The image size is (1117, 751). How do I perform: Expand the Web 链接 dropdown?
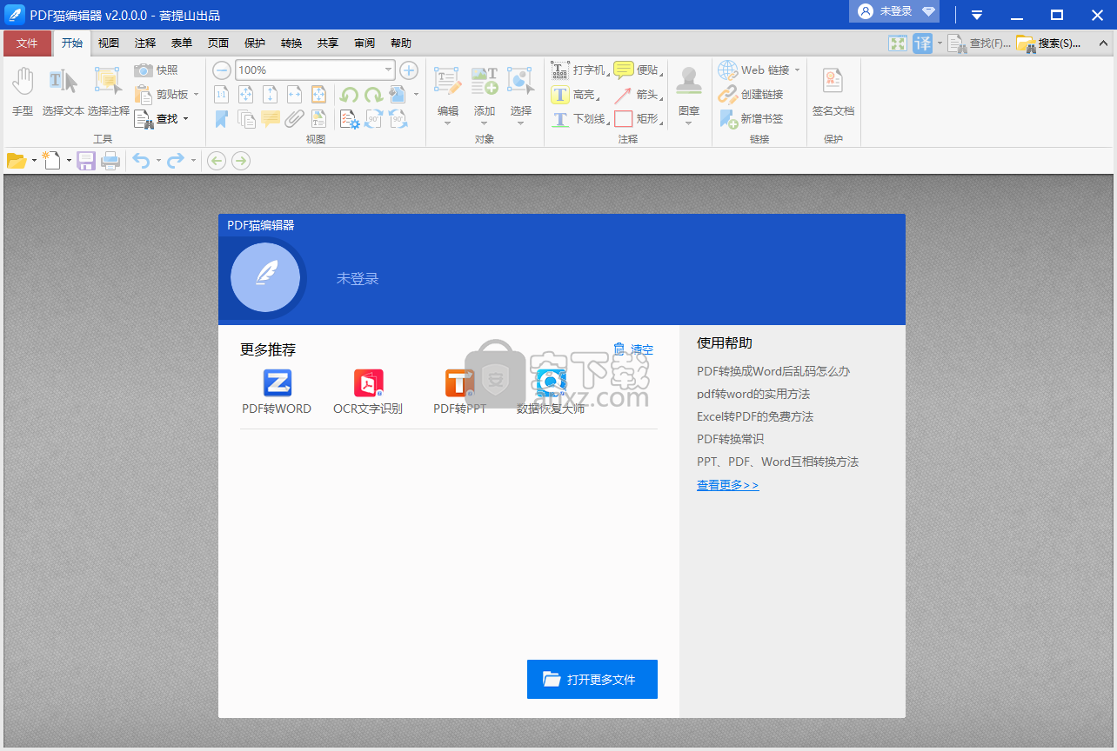click(797, 70)
